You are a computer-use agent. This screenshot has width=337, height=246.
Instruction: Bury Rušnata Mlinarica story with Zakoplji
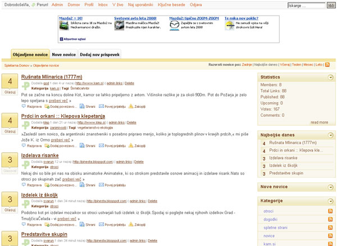[137, 106]
